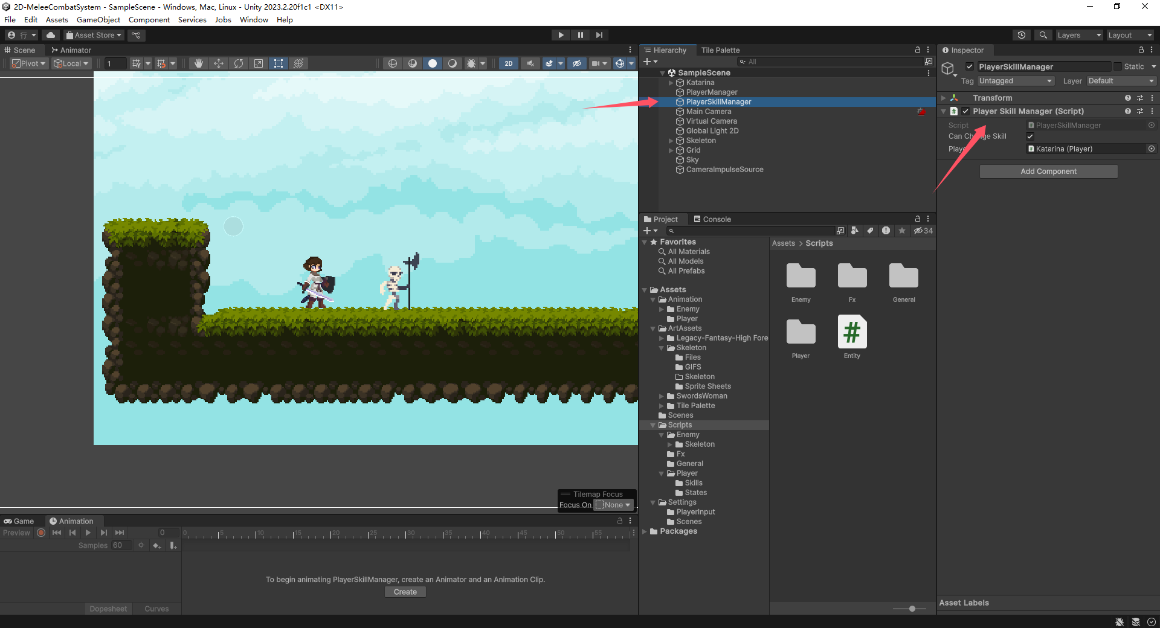Switch to the Console tab
This screenshot has height=628, width=1160.
(x=712, y=219)
